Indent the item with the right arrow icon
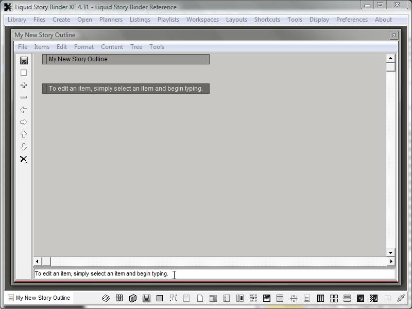The height and width of the screenshot is (309, 412). pos(24,122)
